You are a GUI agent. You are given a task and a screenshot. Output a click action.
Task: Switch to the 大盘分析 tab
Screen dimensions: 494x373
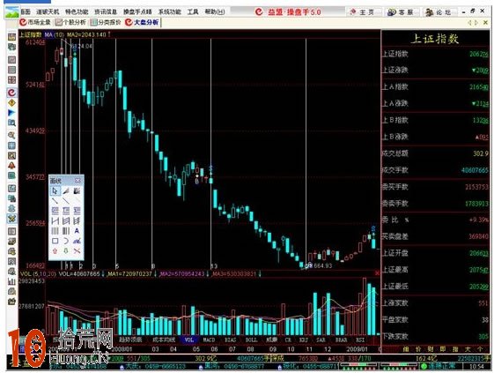pos(142,22)
